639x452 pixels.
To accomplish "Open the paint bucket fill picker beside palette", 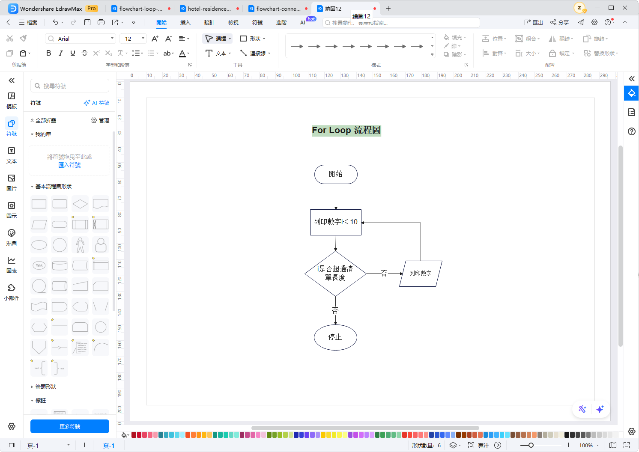I will [124, 435].
